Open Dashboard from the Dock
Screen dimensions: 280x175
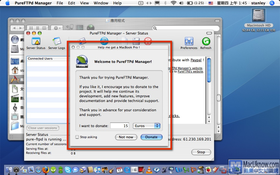coord(16,170)
